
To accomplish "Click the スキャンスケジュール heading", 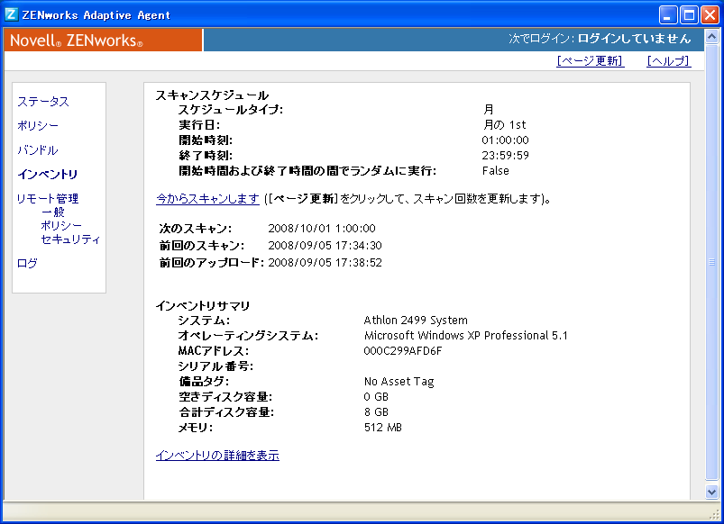I will click(212, 95).
